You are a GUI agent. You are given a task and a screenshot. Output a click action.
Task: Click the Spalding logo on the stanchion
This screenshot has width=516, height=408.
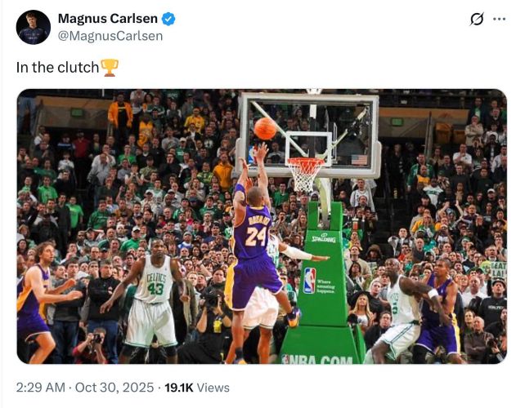324,238
